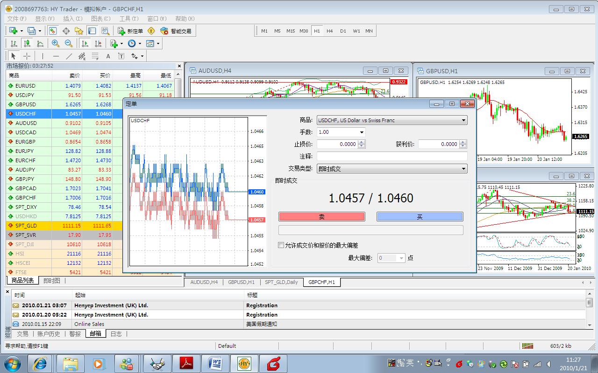Screen dimensions: 598x373
Task: Switch to D1 timeframe
Action: click(x=343, y=31)
